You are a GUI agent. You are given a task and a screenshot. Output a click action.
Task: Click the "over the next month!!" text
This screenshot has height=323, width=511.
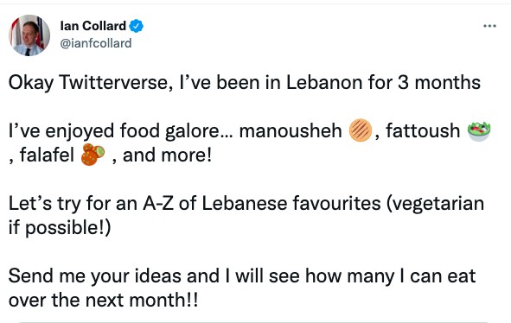103,301
